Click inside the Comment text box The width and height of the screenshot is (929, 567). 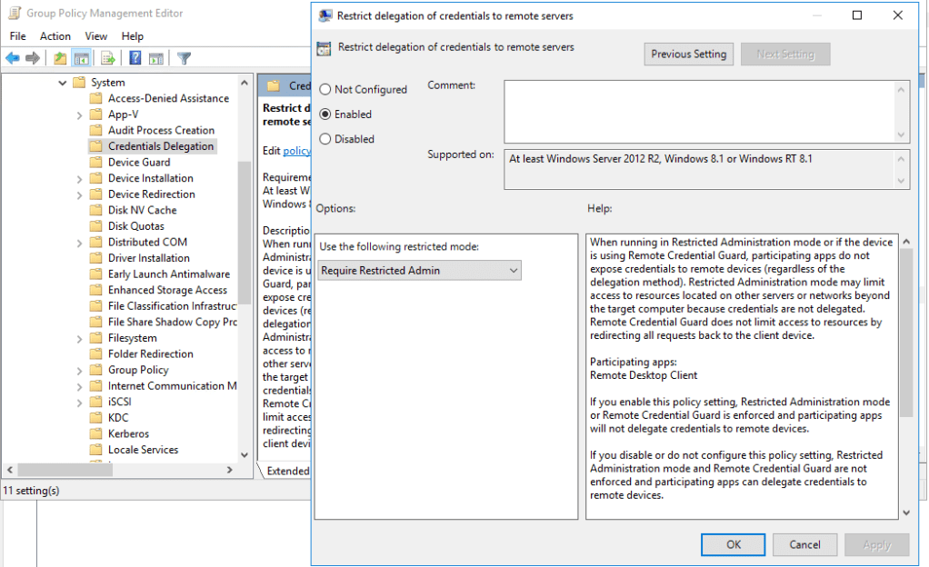click(700, 111)
